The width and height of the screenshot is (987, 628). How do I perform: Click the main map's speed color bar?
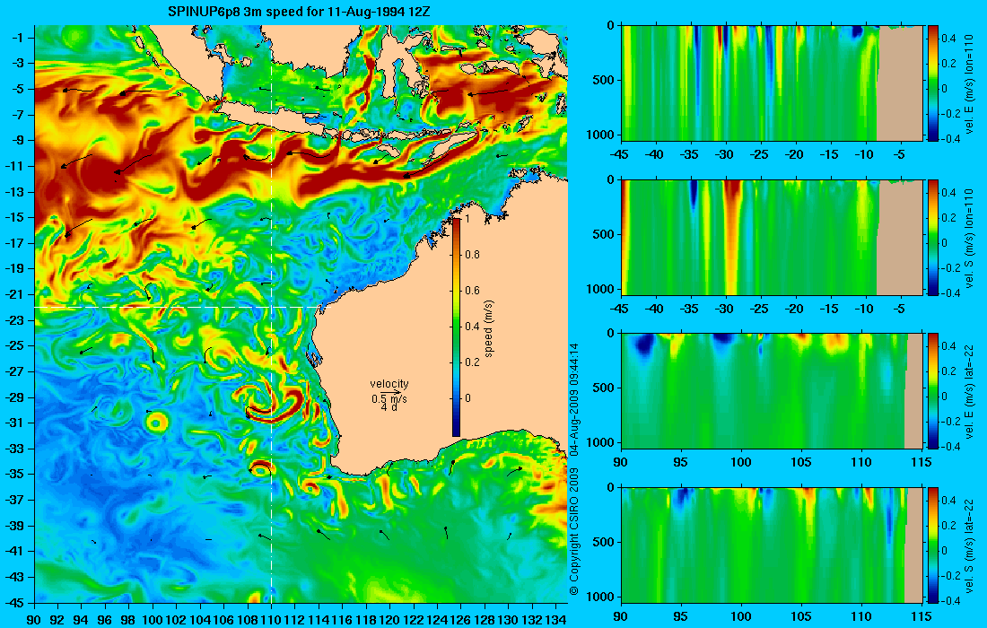click(x=457, y=327)
